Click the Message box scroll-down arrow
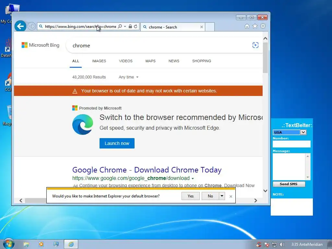This screenshot has height=249, width=332. (x=308, y=177)
